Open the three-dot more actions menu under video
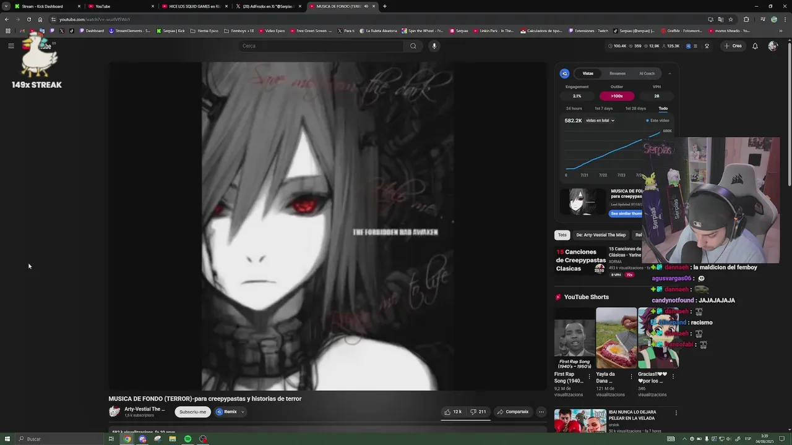The height and width of the screenshot is (445, 792). pyautogui.click(x=541, y=412)
